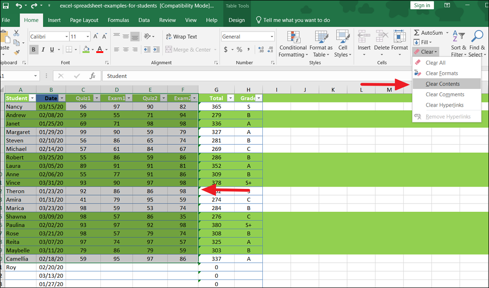
Task: Apply red font color swatch
Action: [x=100, y=49]
